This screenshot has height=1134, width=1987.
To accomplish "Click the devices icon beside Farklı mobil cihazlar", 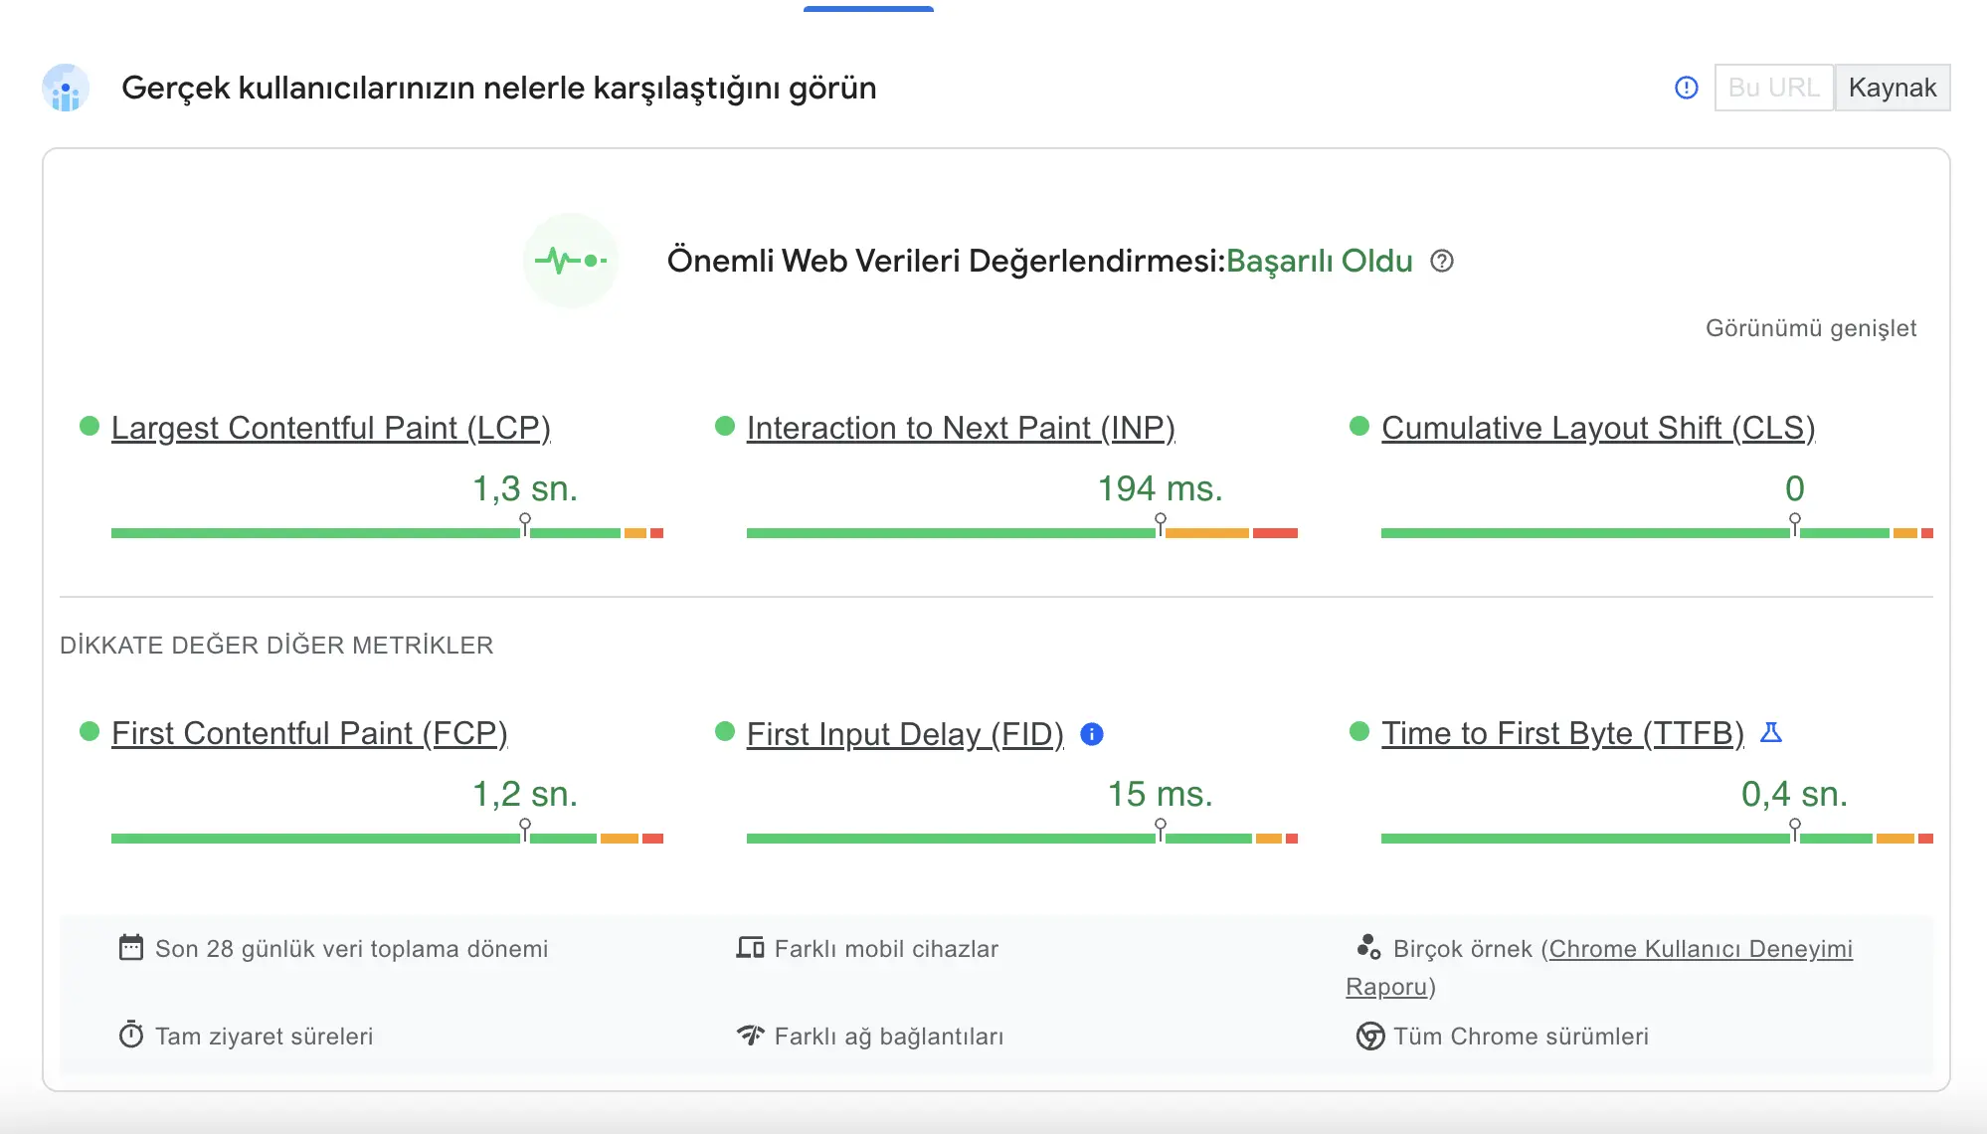I will pos(749,947).
